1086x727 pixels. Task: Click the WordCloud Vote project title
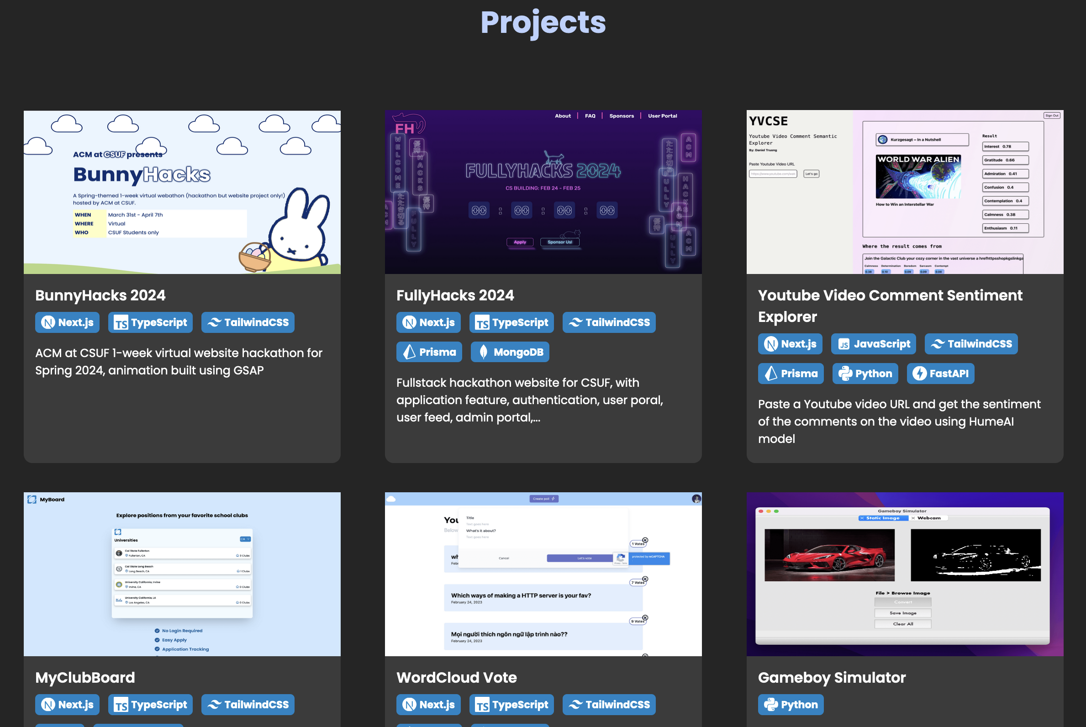pos(456,677)
